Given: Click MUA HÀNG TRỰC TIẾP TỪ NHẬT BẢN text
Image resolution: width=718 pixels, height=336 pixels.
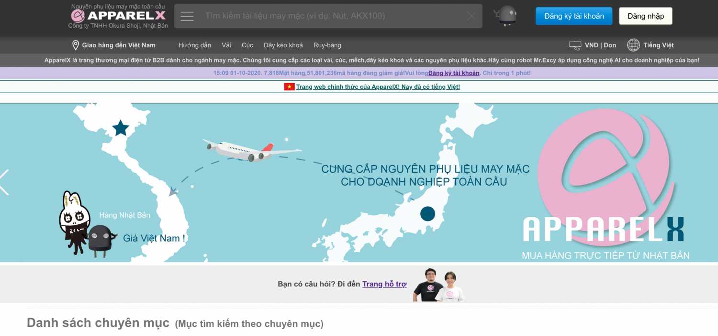Looking at the screenshot, I should point(606,256).
